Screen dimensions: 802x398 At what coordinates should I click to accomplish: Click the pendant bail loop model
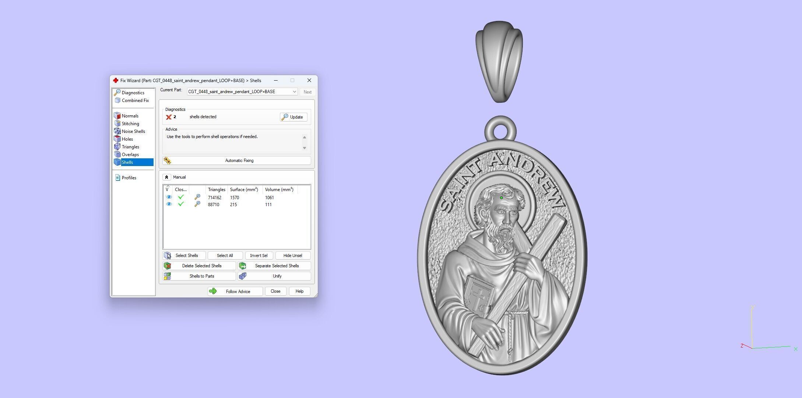[x=499, y=61]
